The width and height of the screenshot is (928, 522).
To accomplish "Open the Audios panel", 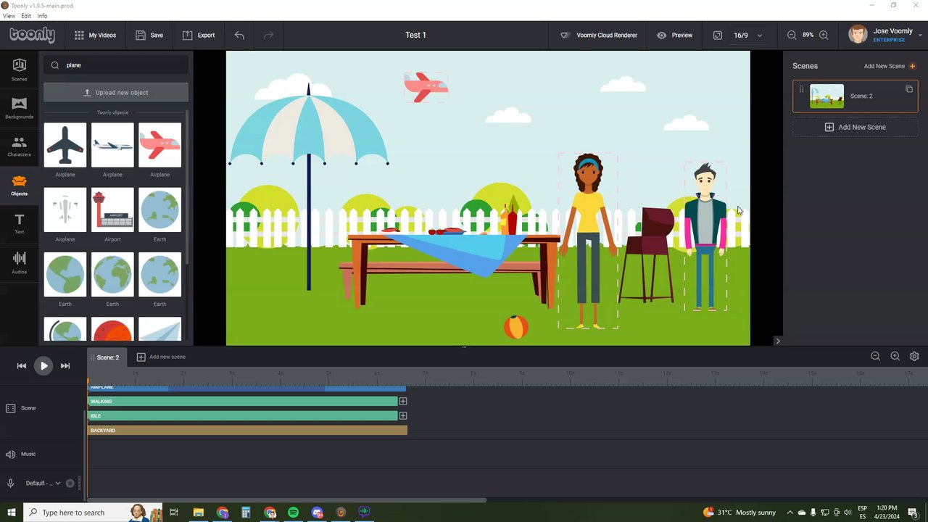I will click(19, 262).
